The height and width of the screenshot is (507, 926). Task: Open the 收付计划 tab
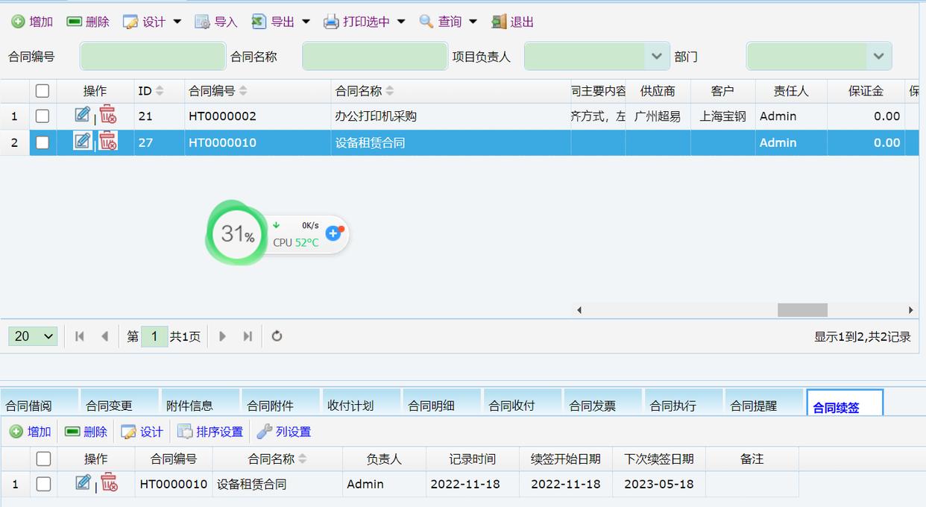click(350, 406)
